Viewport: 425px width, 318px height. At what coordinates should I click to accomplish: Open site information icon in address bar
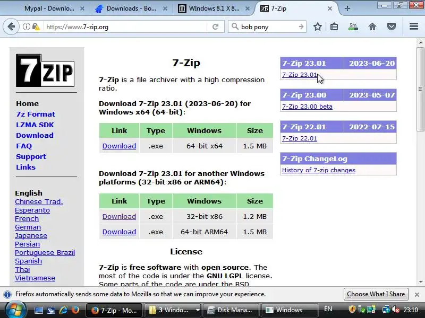click(x=26, y=27)
